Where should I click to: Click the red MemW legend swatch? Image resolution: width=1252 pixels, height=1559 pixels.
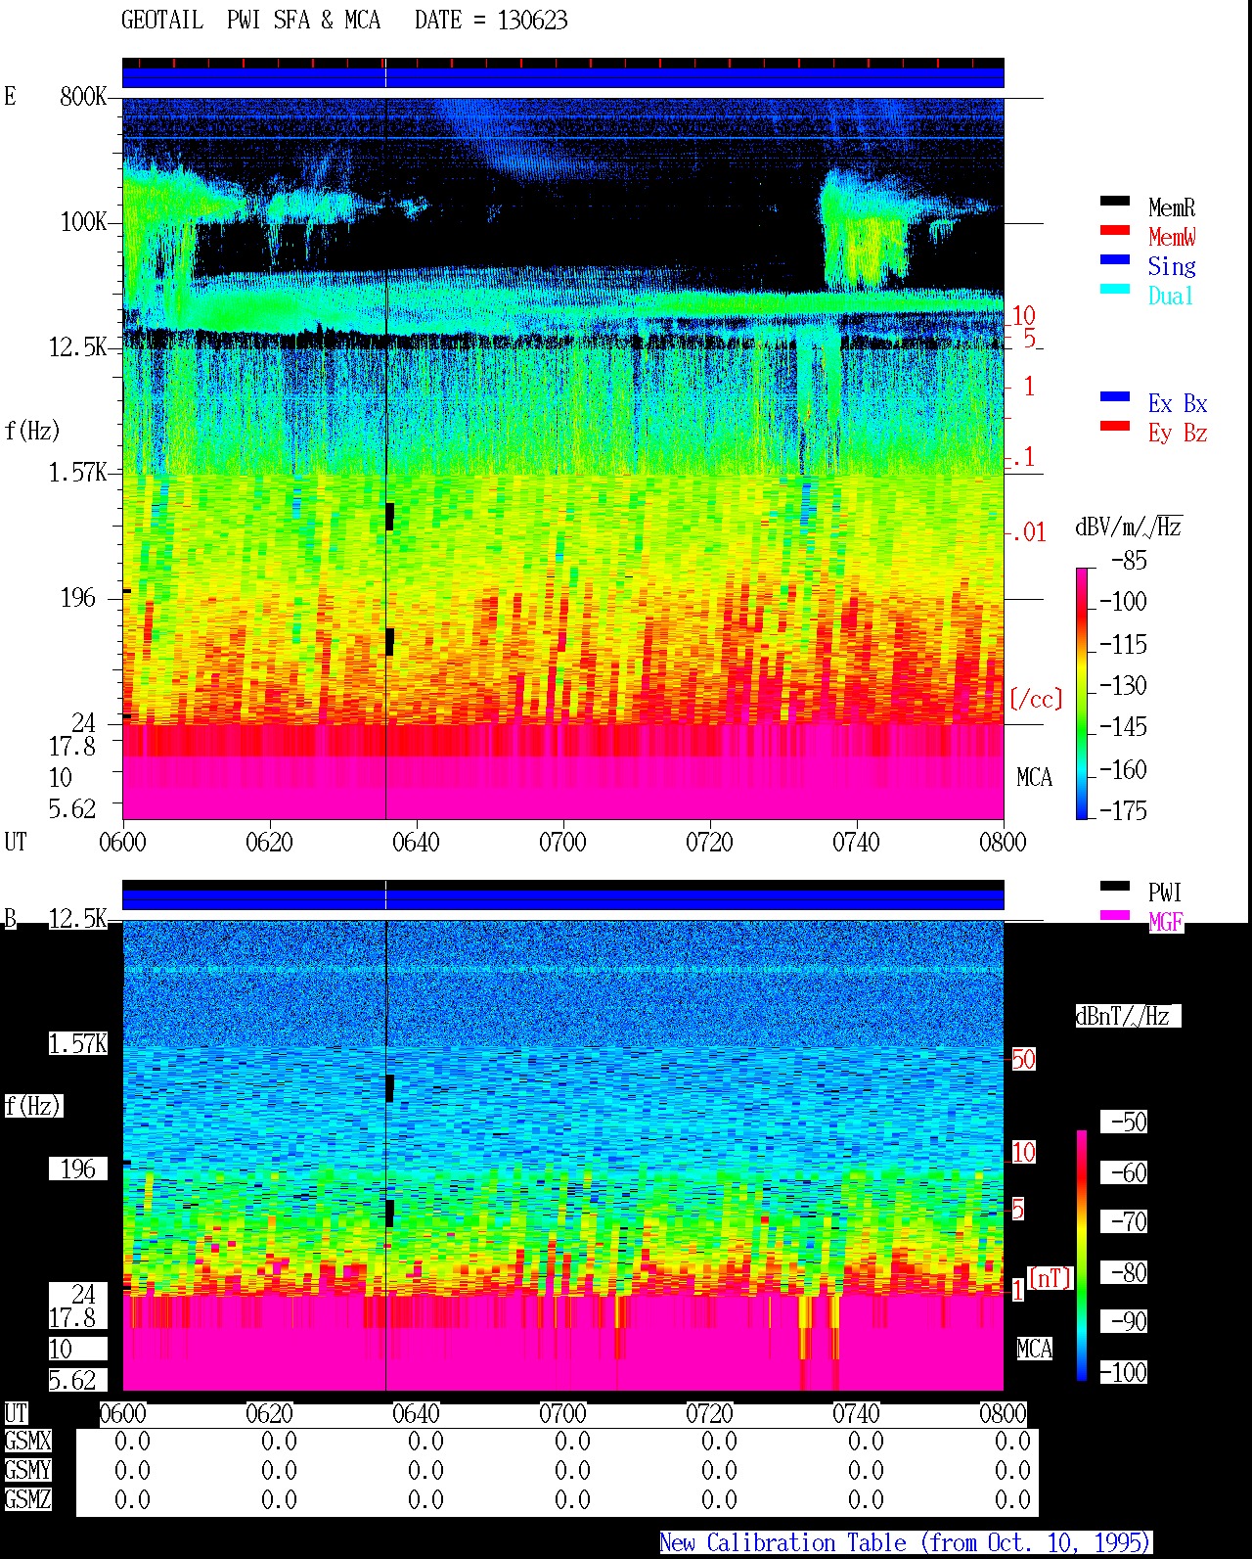[x=1115, y=231]
